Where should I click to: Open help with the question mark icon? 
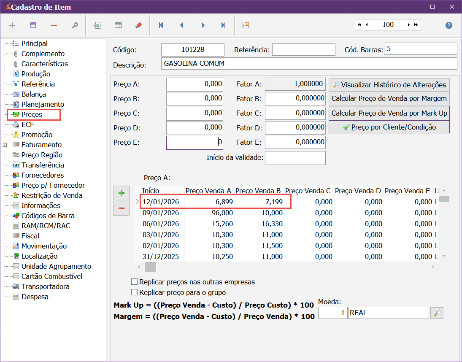pos(449,25)
